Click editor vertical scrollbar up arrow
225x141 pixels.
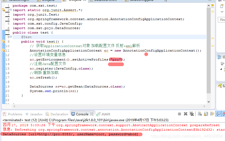[x=209, y=6]
